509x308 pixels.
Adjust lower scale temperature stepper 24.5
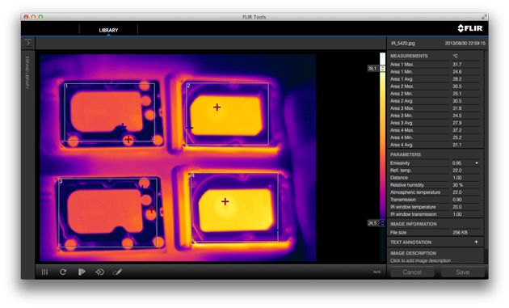(x=383, y=223)
